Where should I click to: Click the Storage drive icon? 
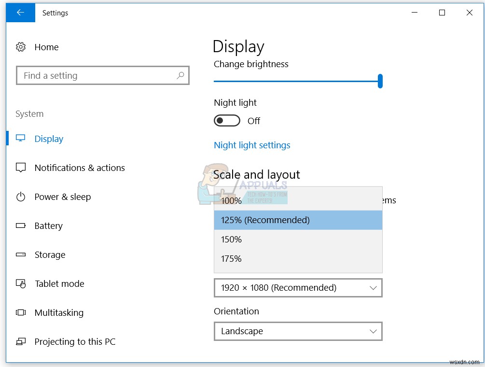coord(20,254)
